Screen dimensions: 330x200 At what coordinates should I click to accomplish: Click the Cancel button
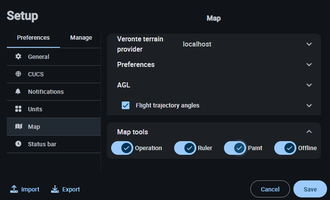(x=270, y=189)
